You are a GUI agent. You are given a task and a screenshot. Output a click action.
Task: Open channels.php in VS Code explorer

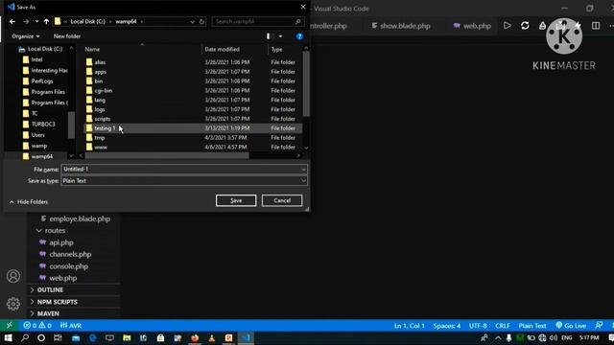[x=70, y=254]
